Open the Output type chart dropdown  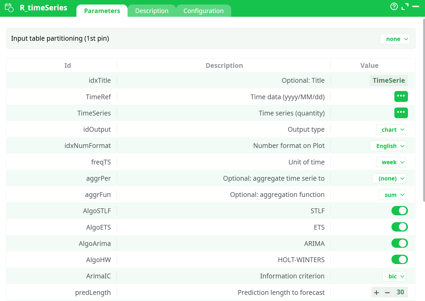point(391,130)
